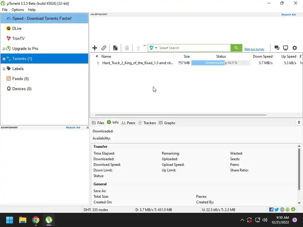Sort by the Size column header
The width and height of the screenshot is (303, 227).
coord(182,56)
